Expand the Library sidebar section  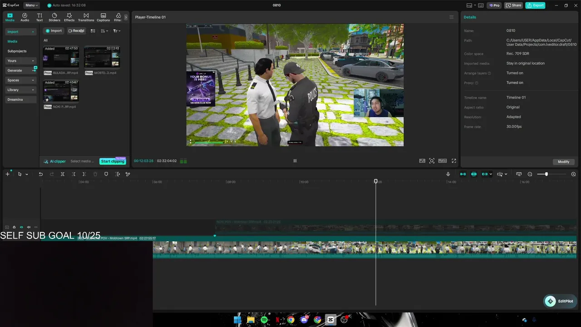click(x=21, y=90)
